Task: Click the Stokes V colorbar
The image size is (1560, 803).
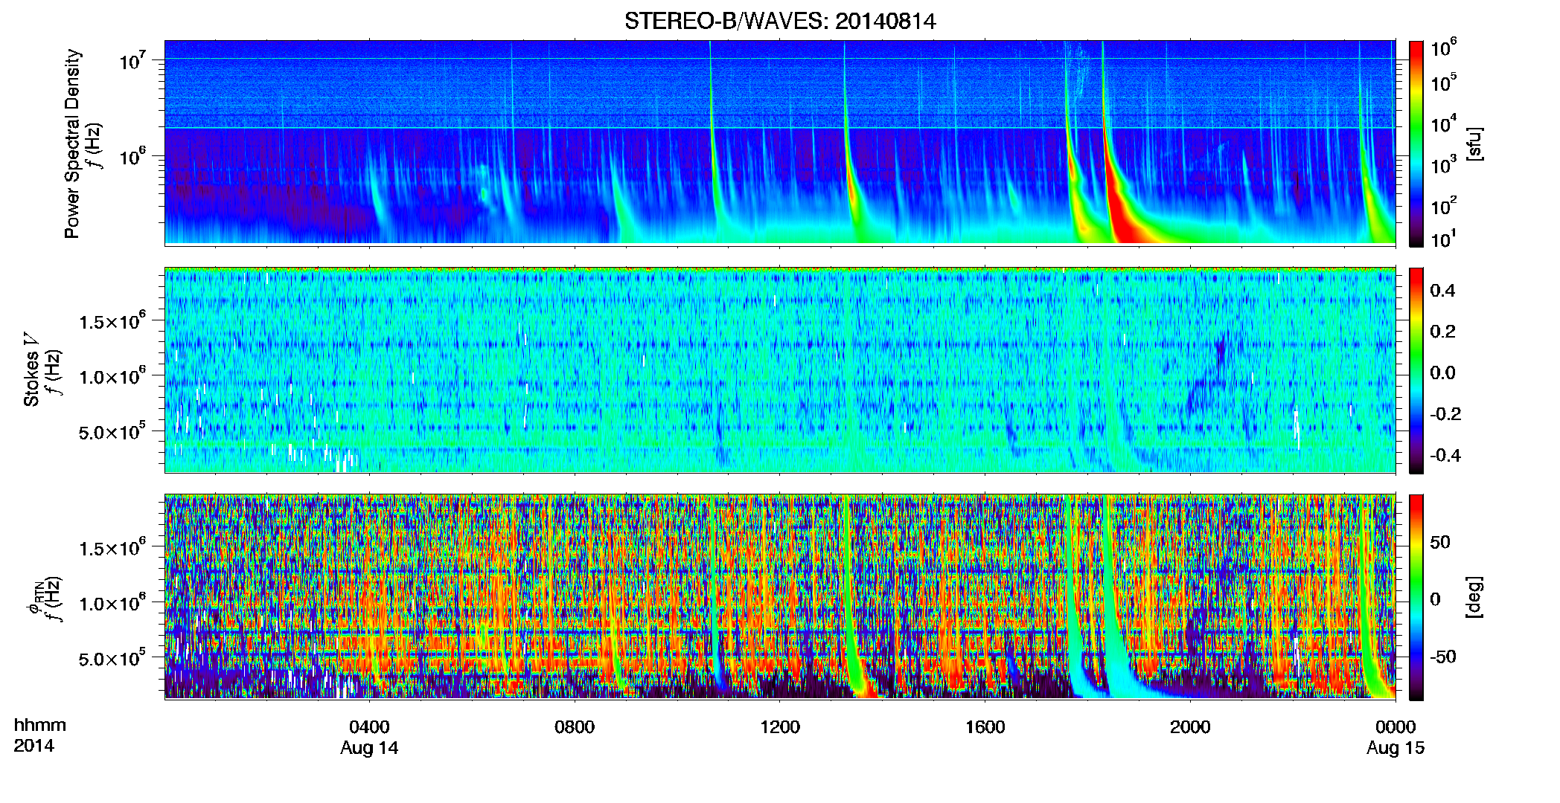Action: (x=1416, y=370)
